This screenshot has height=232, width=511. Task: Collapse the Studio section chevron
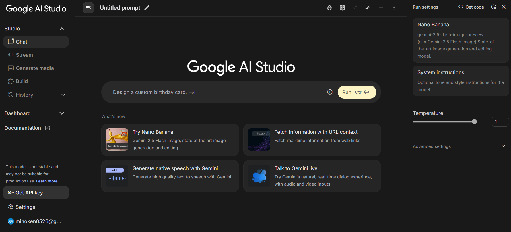(x=62, y=29)
